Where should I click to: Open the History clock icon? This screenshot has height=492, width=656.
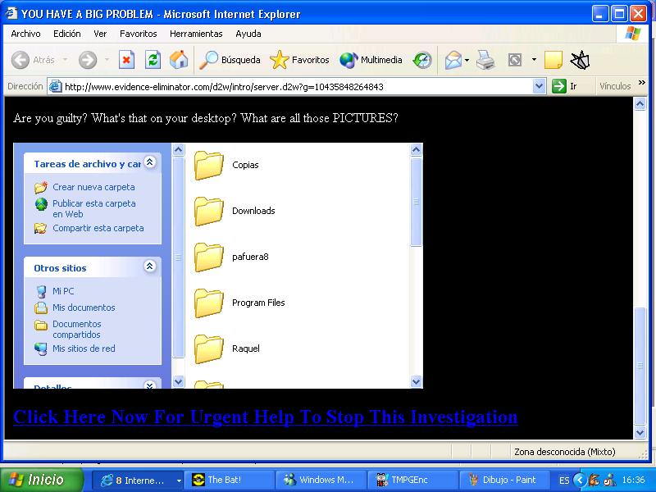[422, 60]
